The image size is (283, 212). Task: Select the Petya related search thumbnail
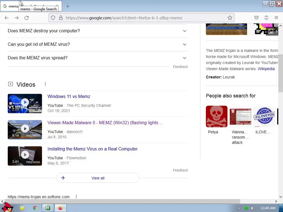(217, 116)
